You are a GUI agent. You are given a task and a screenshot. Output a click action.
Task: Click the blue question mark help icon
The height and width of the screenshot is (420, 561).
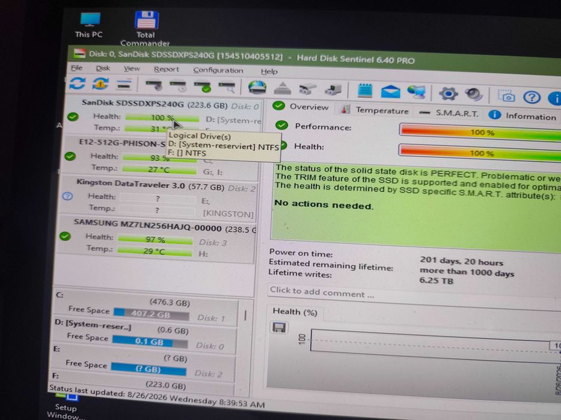pyautogui.click(x=532, y=97)
